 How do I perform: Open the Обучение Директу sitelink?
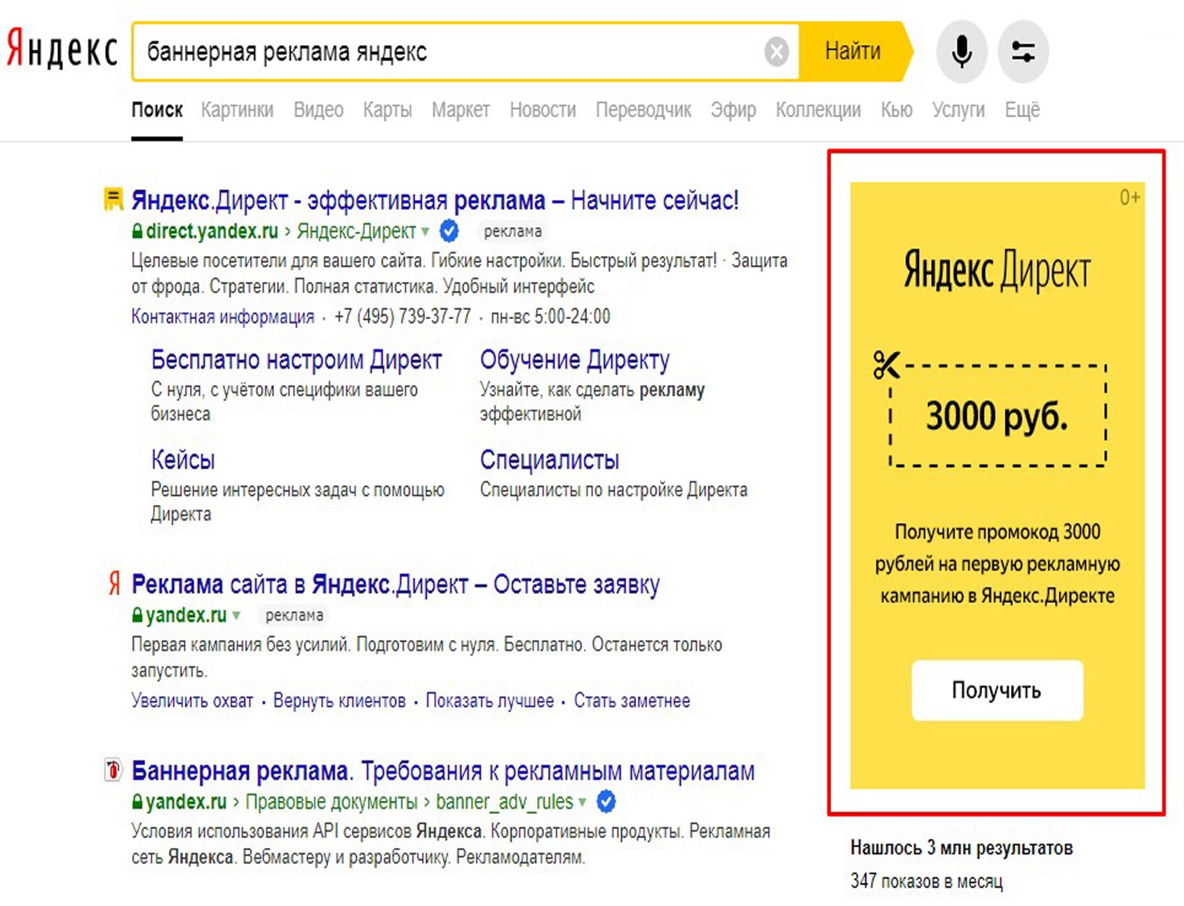[x=574, y=360]
